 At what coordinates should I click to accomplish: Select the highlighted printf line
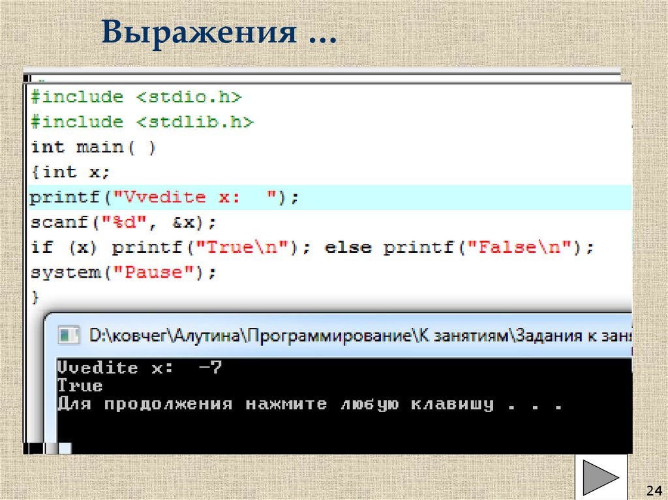click(x=163, y=196)
